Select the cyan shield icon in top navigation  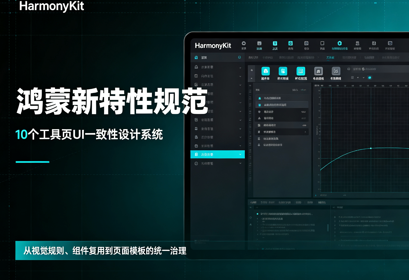point(339,43)
